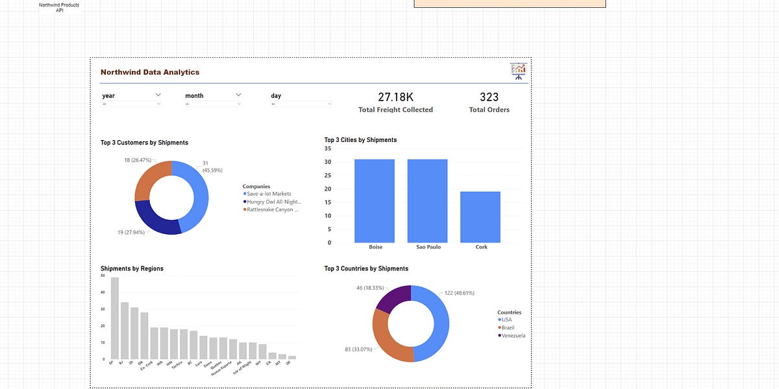The height and width of the screenshot is (389, 779).
Task: Click the Rattlesnake Canyon legend marker
Action: pyautogui.click(x=245, y=209)
